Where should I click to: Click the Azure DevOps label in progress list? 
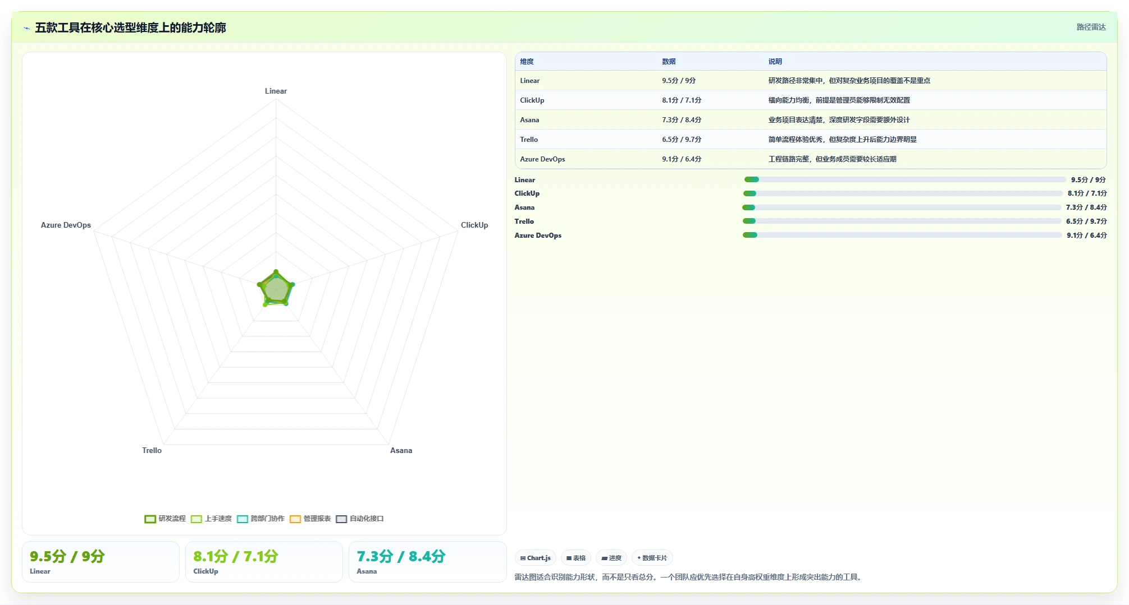pyautogui.click(x=538, y=235)
